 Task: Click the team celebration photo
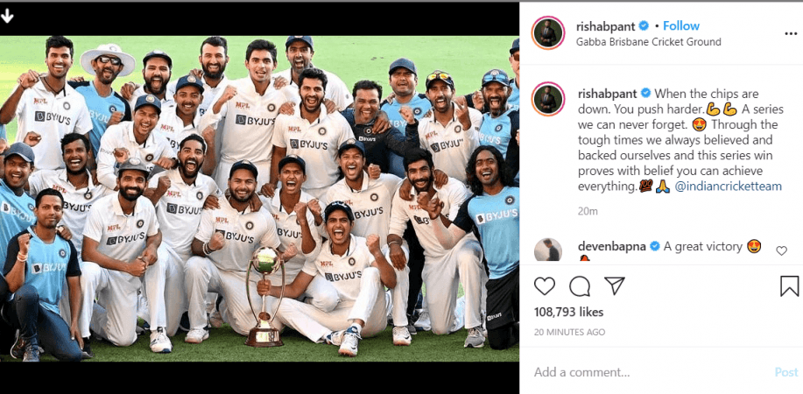pos(259,199)
